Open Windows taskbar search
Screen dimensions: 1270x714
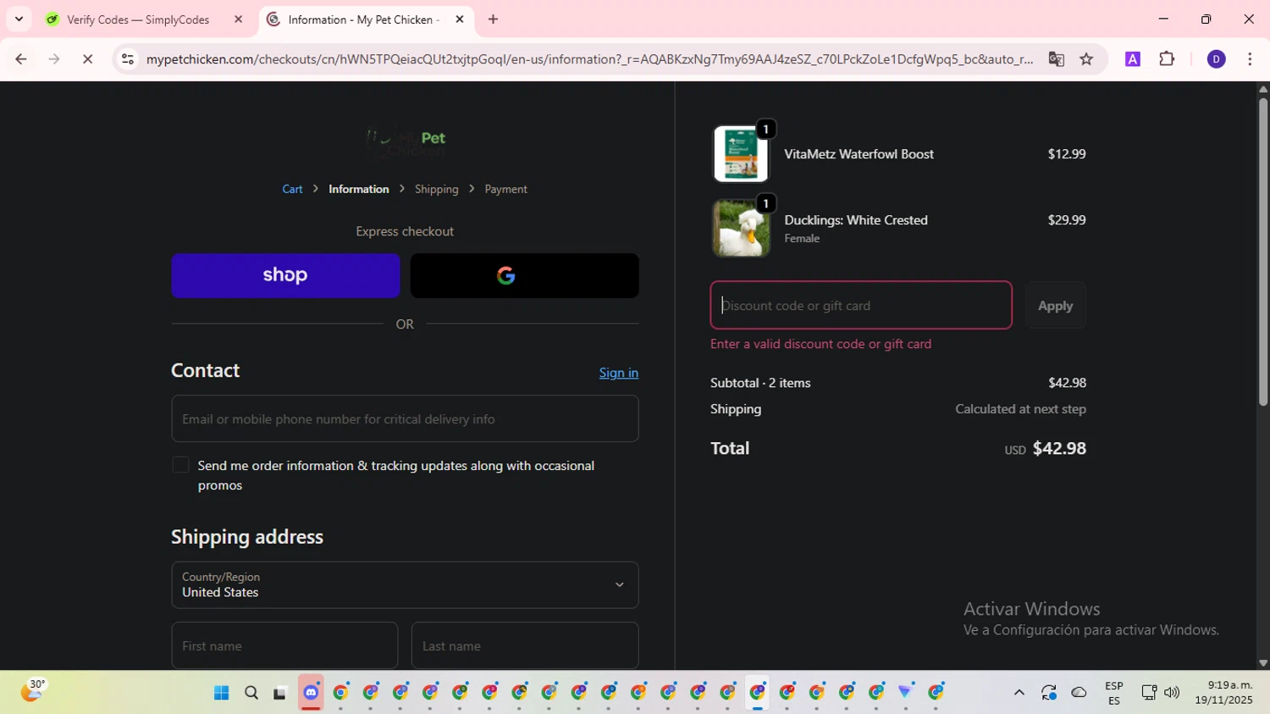click(251, 693)
